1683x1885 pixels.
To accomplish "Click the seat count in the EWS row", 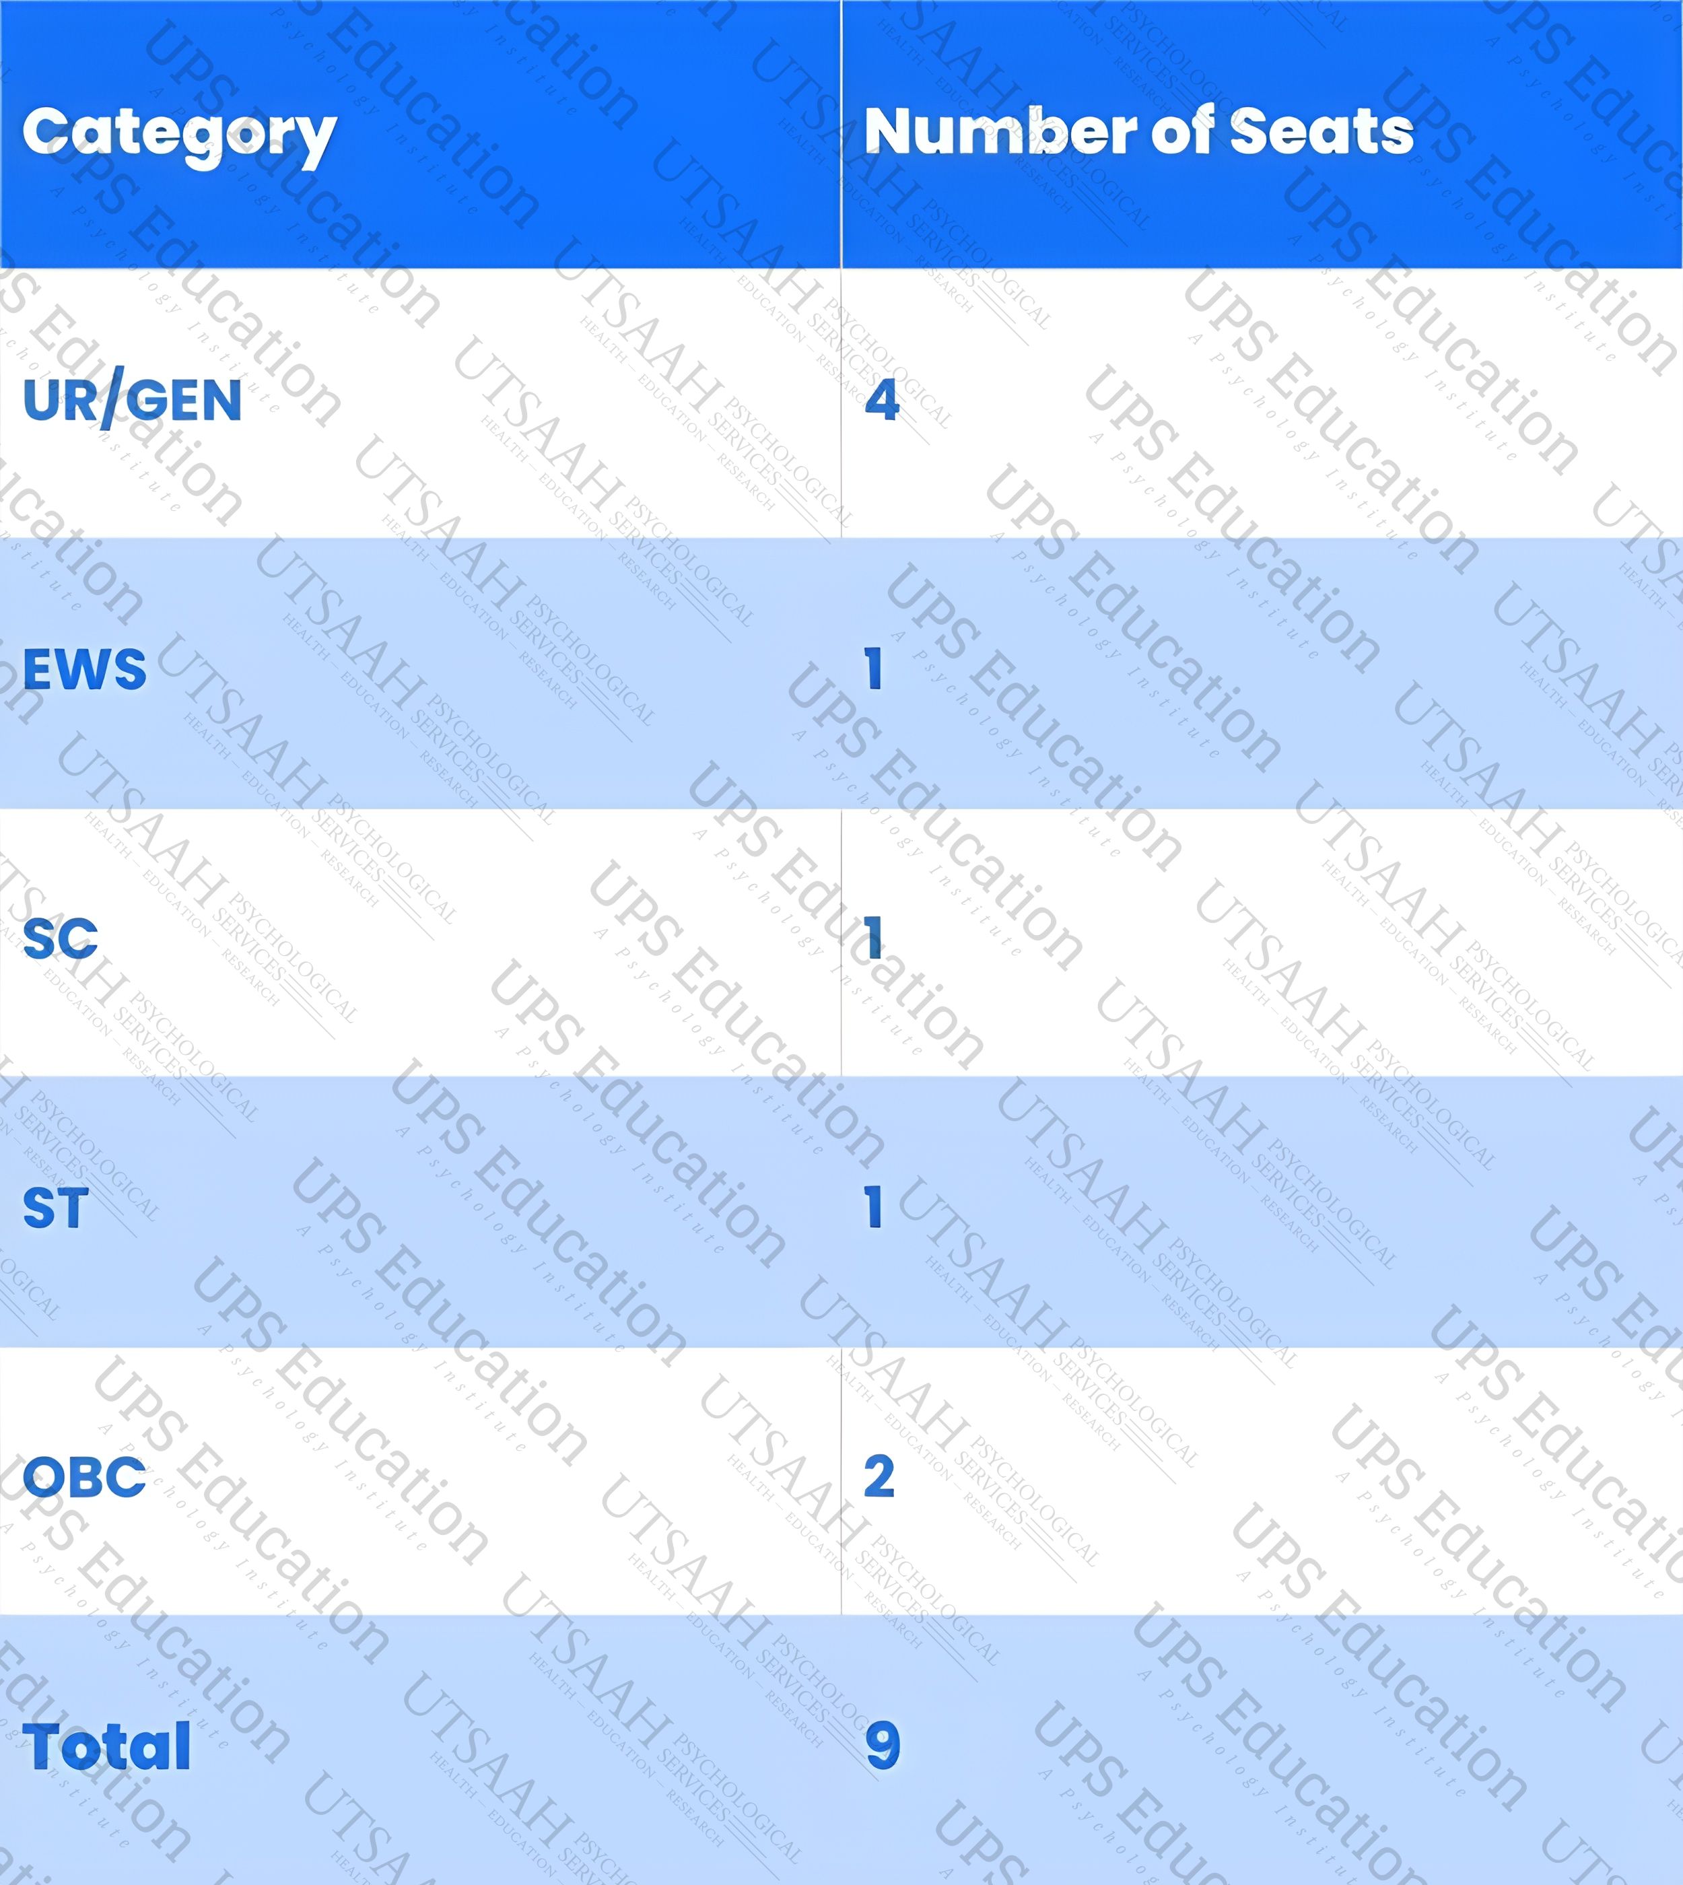I will pyautogui.click(x=874, y=669).
